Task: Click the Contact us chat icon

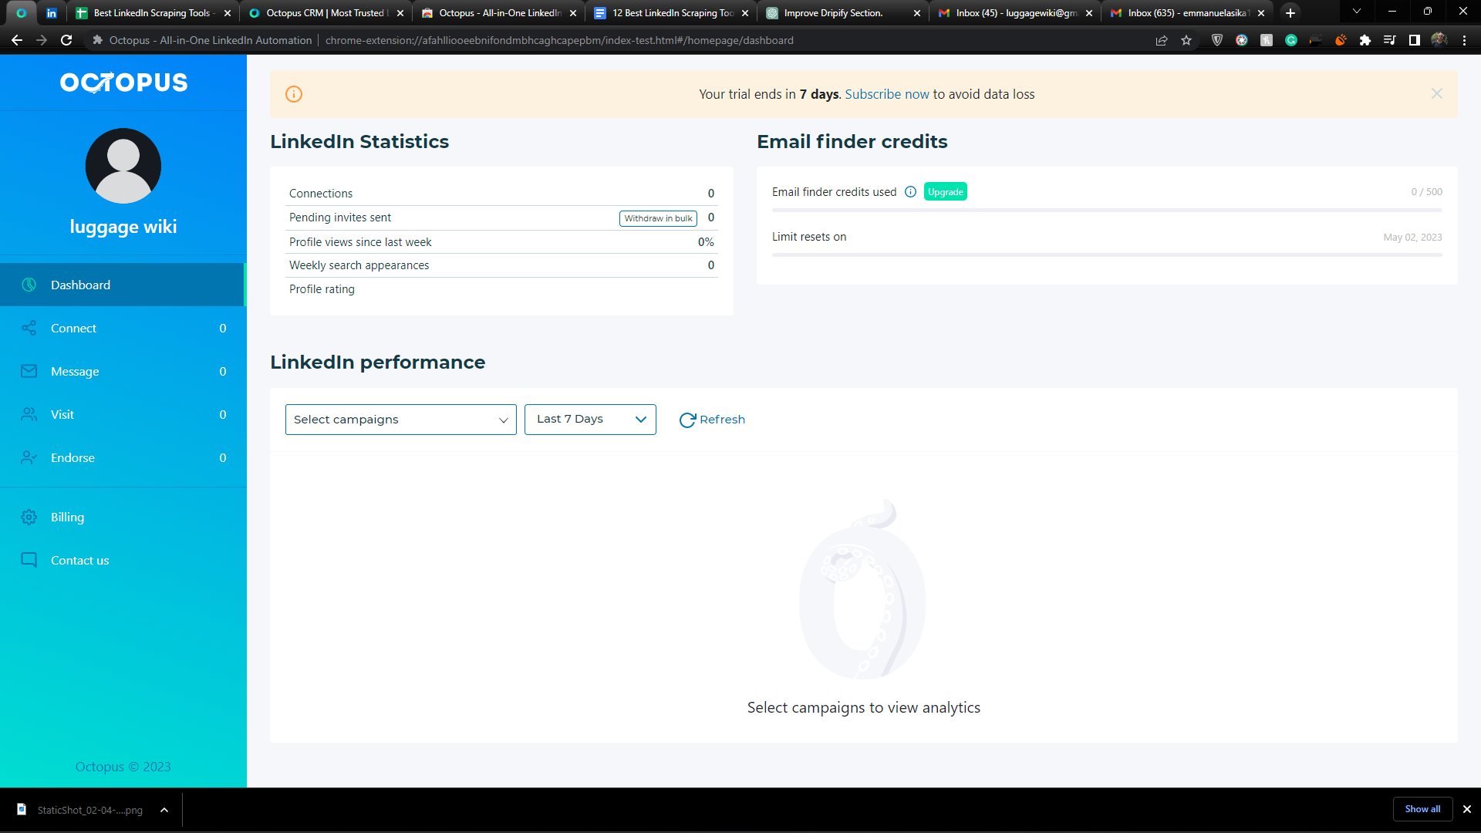Action: 29,560
